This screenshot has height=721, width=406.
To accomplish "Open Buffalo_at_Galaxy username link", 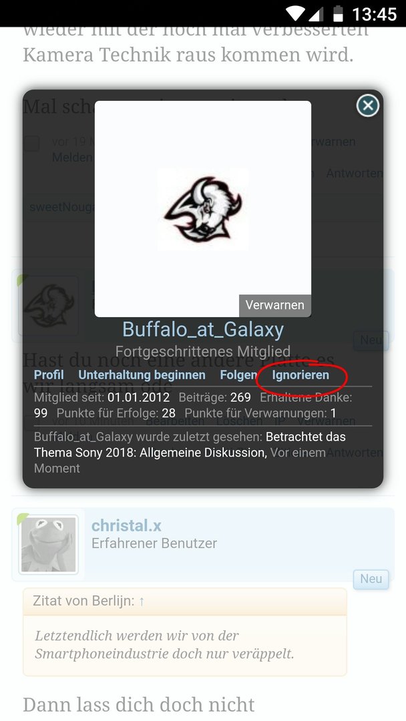I will pos(203,329).
